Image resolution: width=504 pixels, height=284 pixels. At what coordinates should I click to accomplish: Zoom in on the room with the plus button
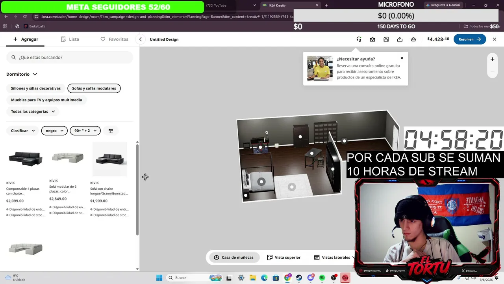click(492, 59)
